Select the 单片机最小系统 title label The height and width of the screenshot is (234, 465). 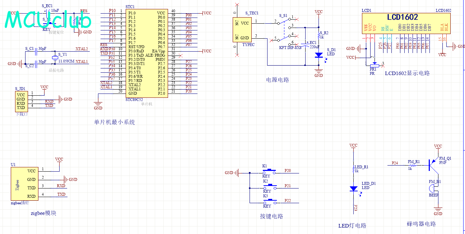(114, 122)
